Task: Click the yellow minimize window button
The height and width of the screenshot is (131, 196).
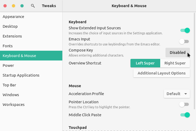Action: coord(14,6)
